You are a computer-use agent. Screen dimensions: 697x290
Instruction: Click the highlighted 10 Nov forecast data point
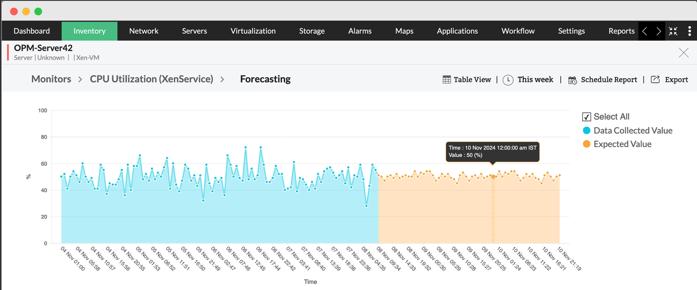click(493, 177)
